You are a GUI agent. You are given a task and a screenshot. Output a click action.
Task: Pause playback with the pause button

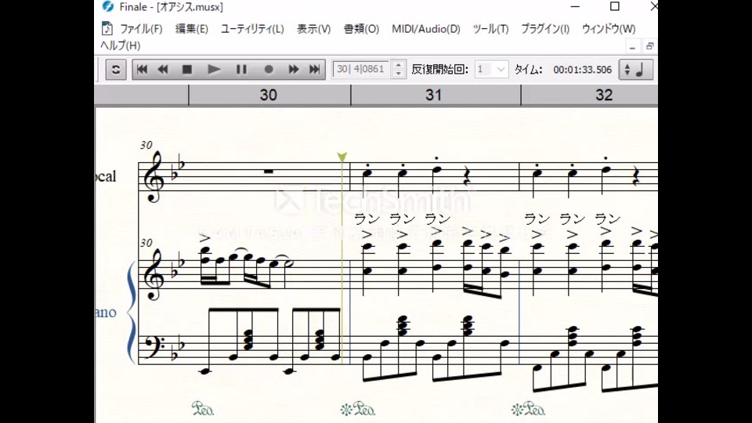click(x=241, y=70)
